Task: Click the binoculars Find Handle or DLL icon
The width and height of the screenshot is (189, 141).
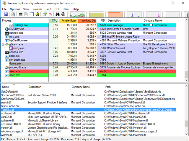Action: (58, 14)
